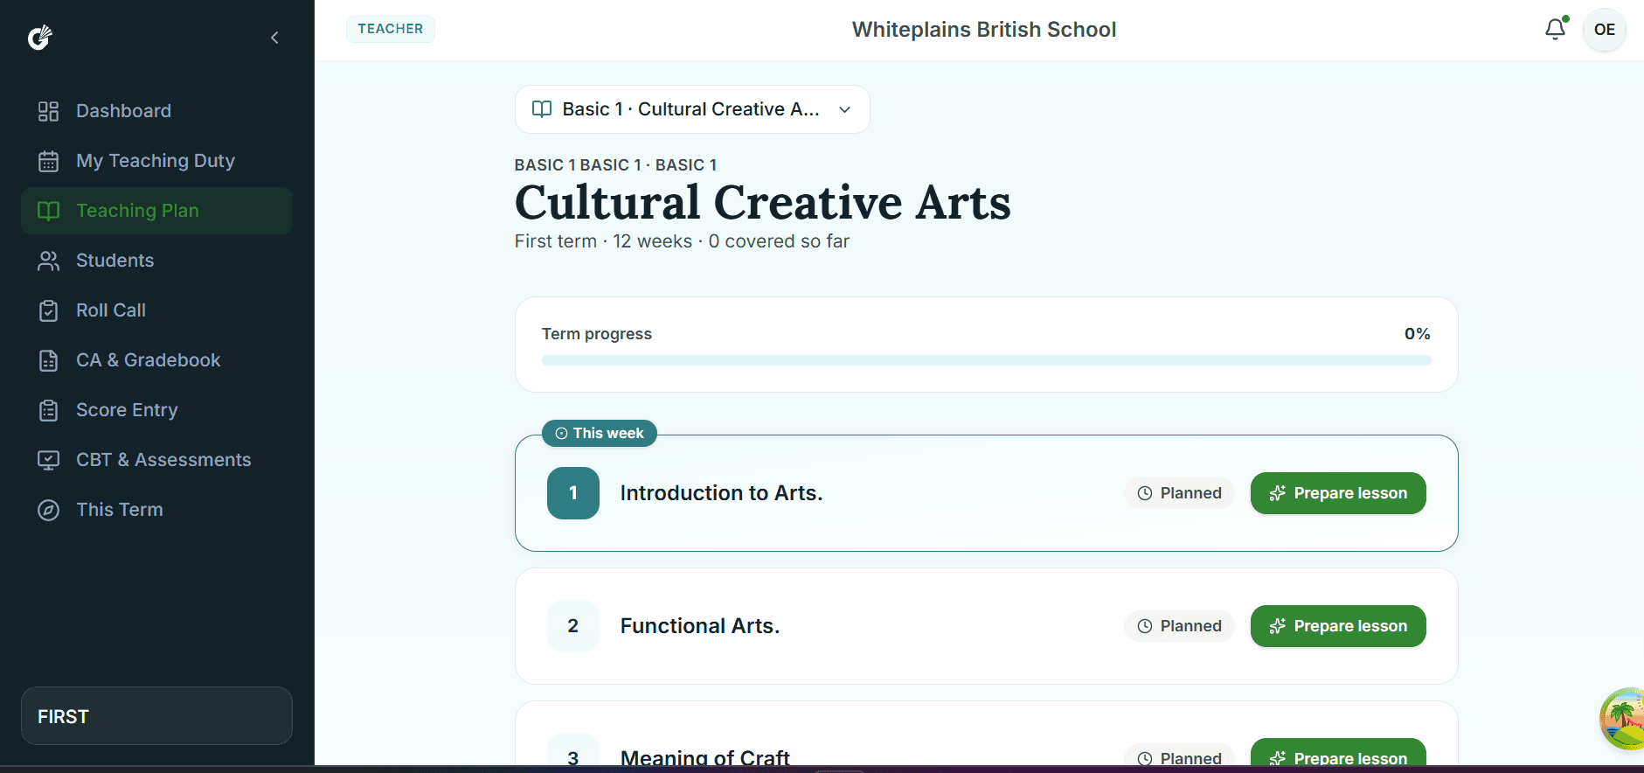
Task: Click the This week badge
Action: point(600,434)
